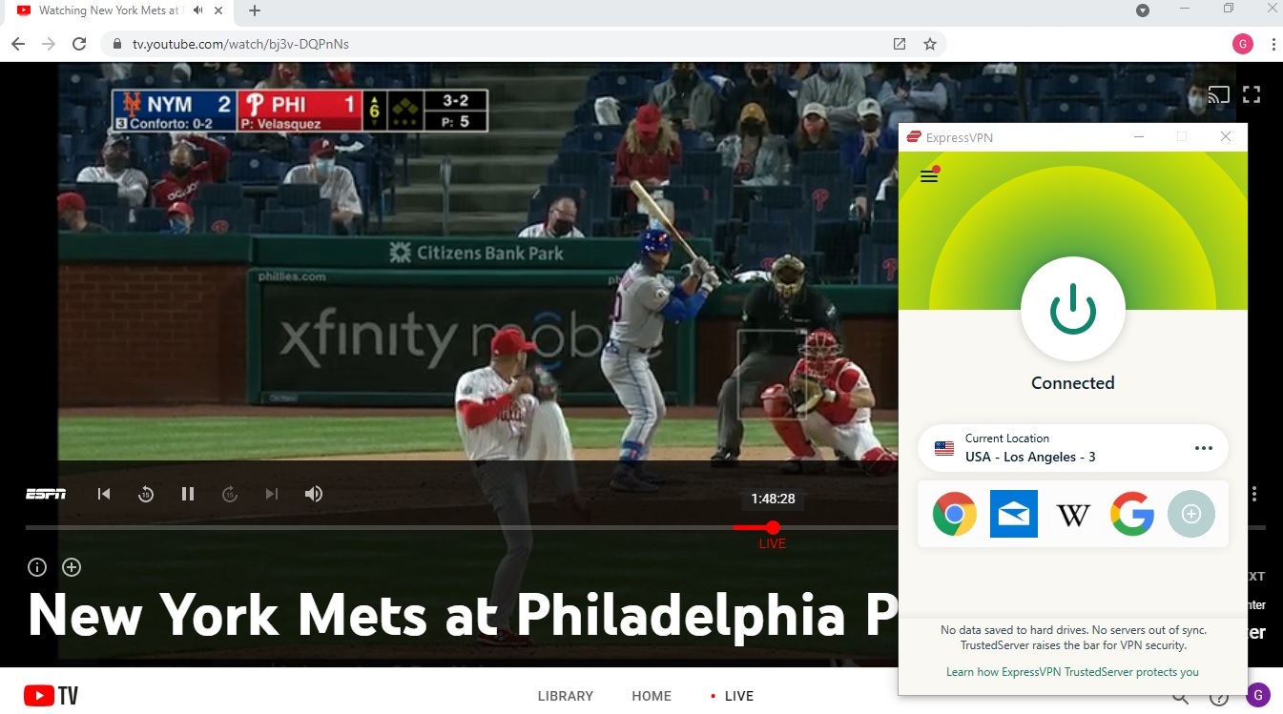Image resolution: width=1283 pixels, height=714 pixels.
Task: Switch to the Library tab
Action: (565, 695)
